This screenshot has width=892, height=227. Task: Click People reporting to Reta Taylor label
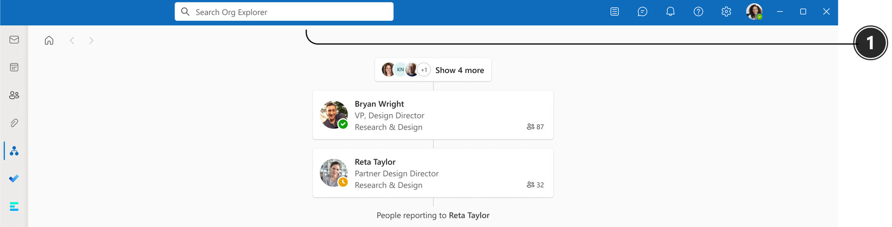[433, 215]
